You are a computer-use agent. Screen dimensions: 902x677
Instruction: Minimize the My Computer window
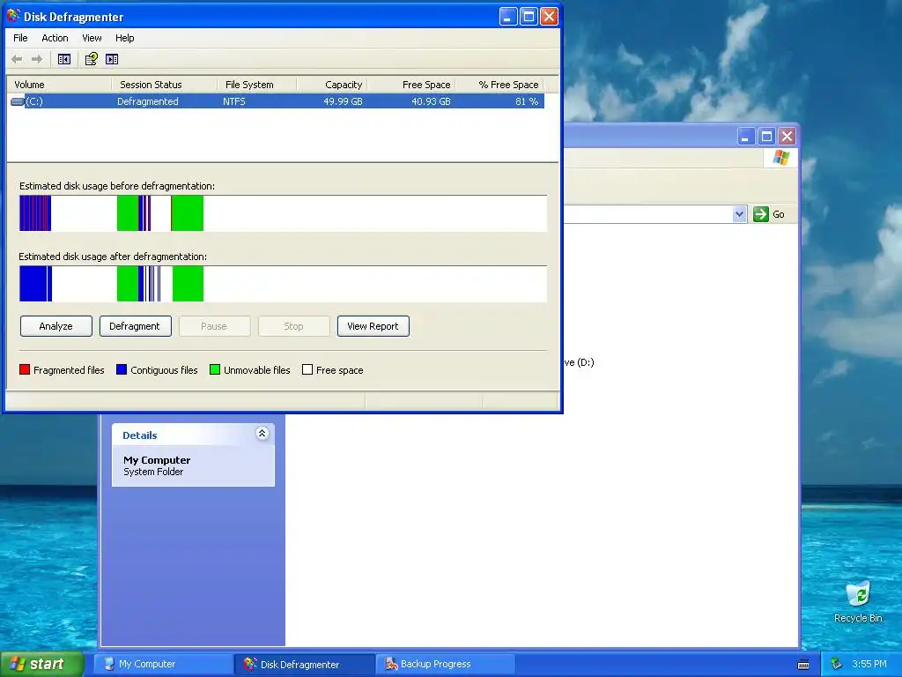(x=745, y=137)
